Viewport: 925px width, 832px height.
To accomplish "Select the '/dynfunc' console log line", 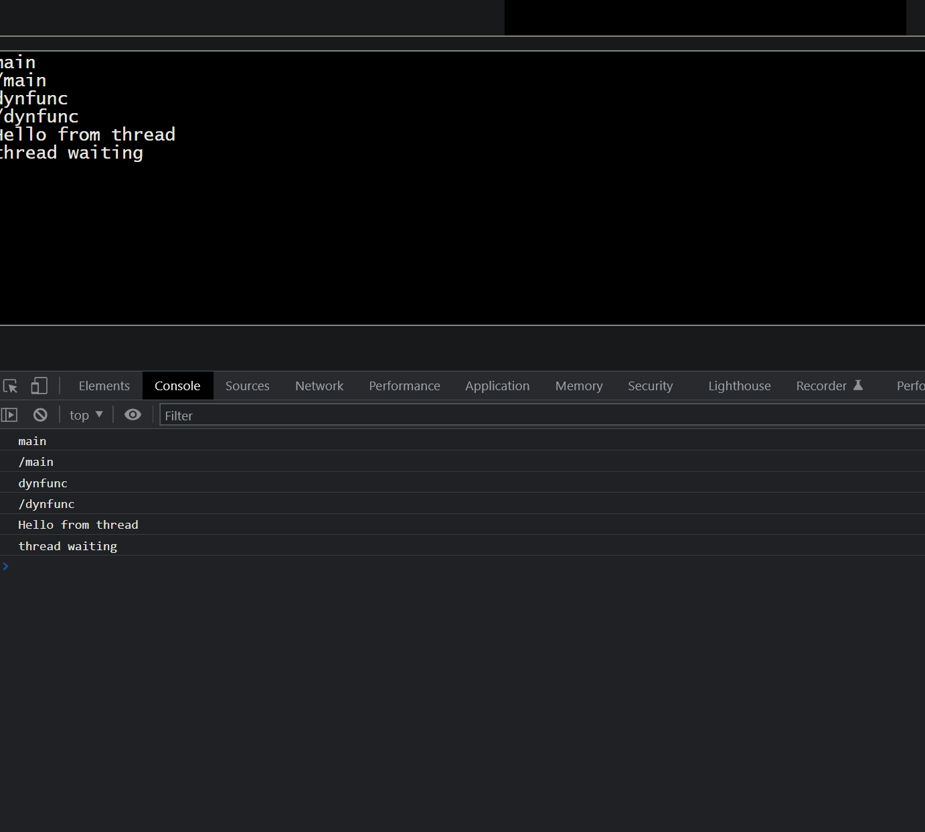I will pos(462,503).
